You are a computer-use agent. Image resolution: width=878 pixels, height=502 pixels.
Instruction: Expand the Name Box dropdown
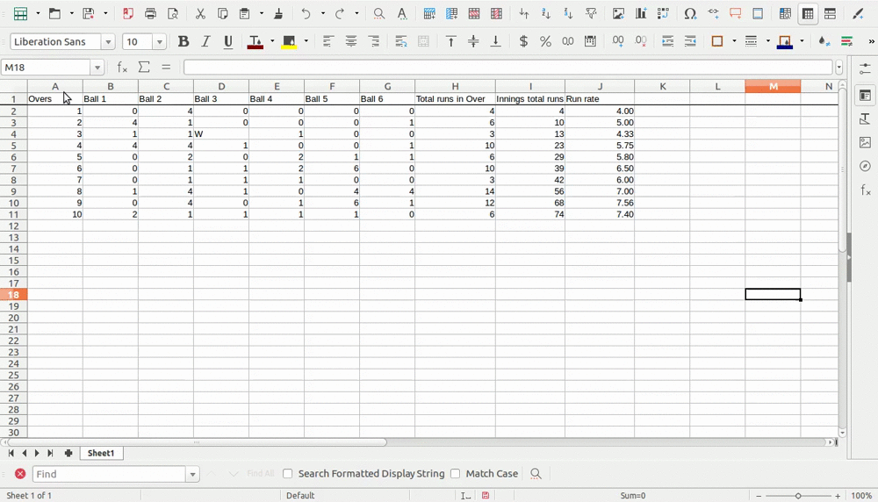point(97,68)
